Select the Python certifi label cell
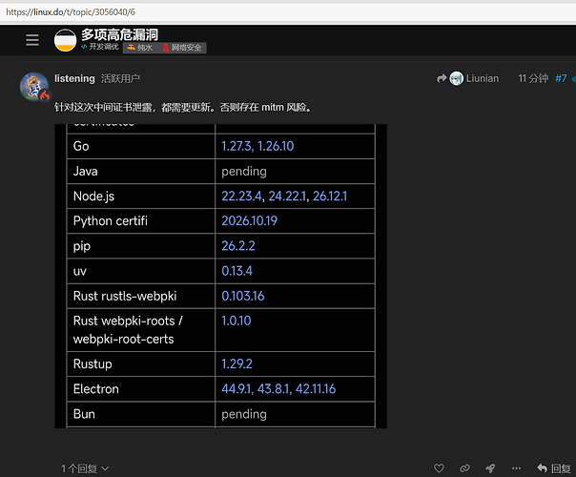Screen dimensions: 576x477 [141, 221]
